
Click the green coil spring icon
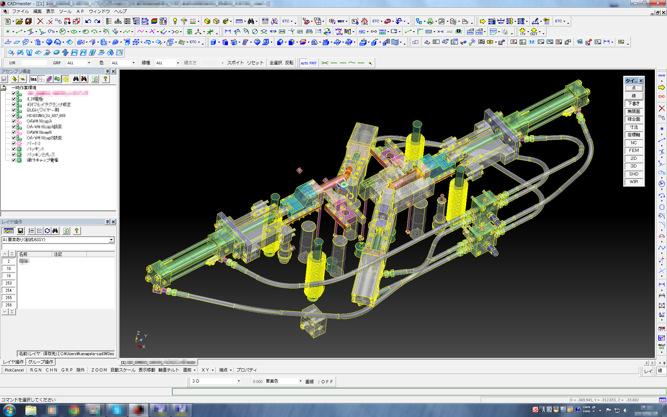(189, 32)
